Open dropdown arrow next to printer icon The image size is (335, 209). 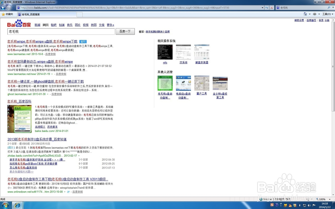319,14
